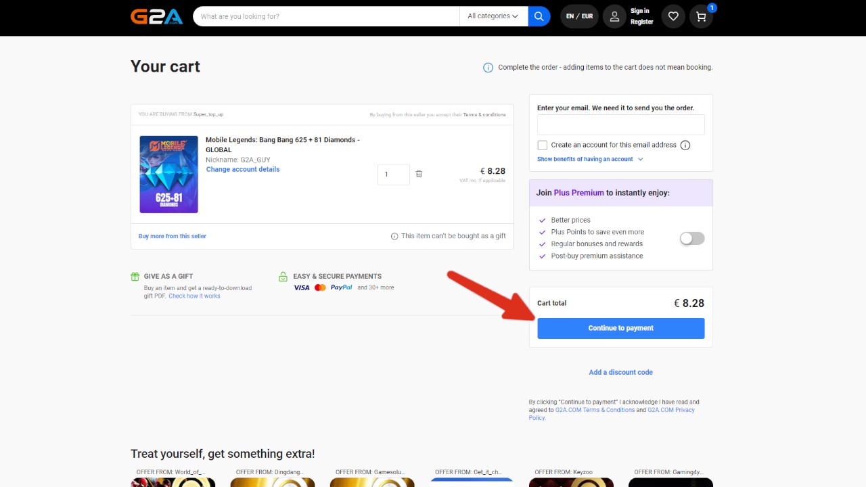The height and width of the screenshot is (487, 866).
Task: Open the EN / EUR language selector
Action: click(x=579, y=17)
